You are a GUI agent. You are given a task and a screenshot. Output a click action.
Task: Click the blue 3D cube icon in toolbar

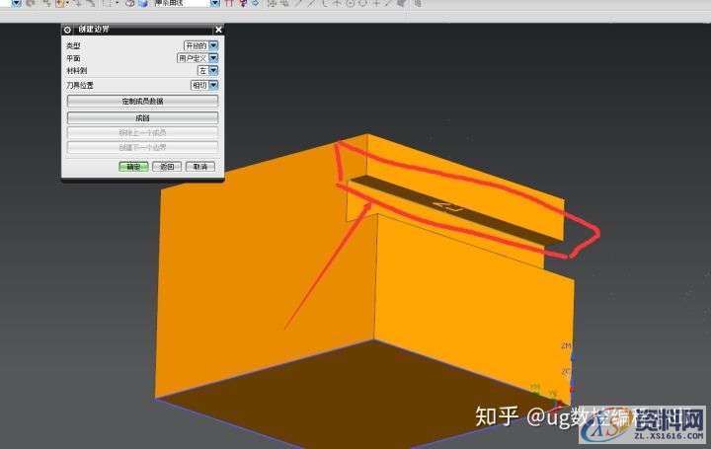[x=143, y=3]
